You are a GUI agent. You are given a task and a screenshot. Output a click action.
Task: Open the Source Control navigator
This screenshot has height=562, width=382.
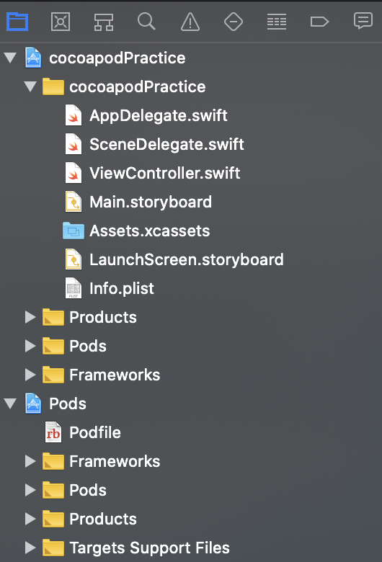[x=61, y=22]
